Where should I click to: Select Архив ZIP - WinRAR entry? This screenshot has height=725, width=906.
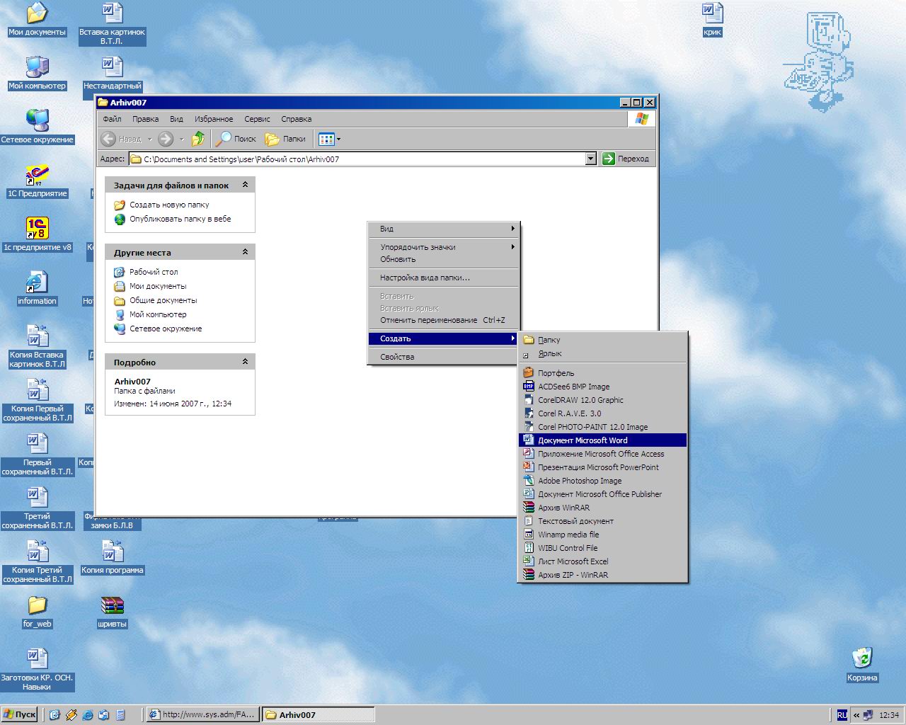[603, 575]
